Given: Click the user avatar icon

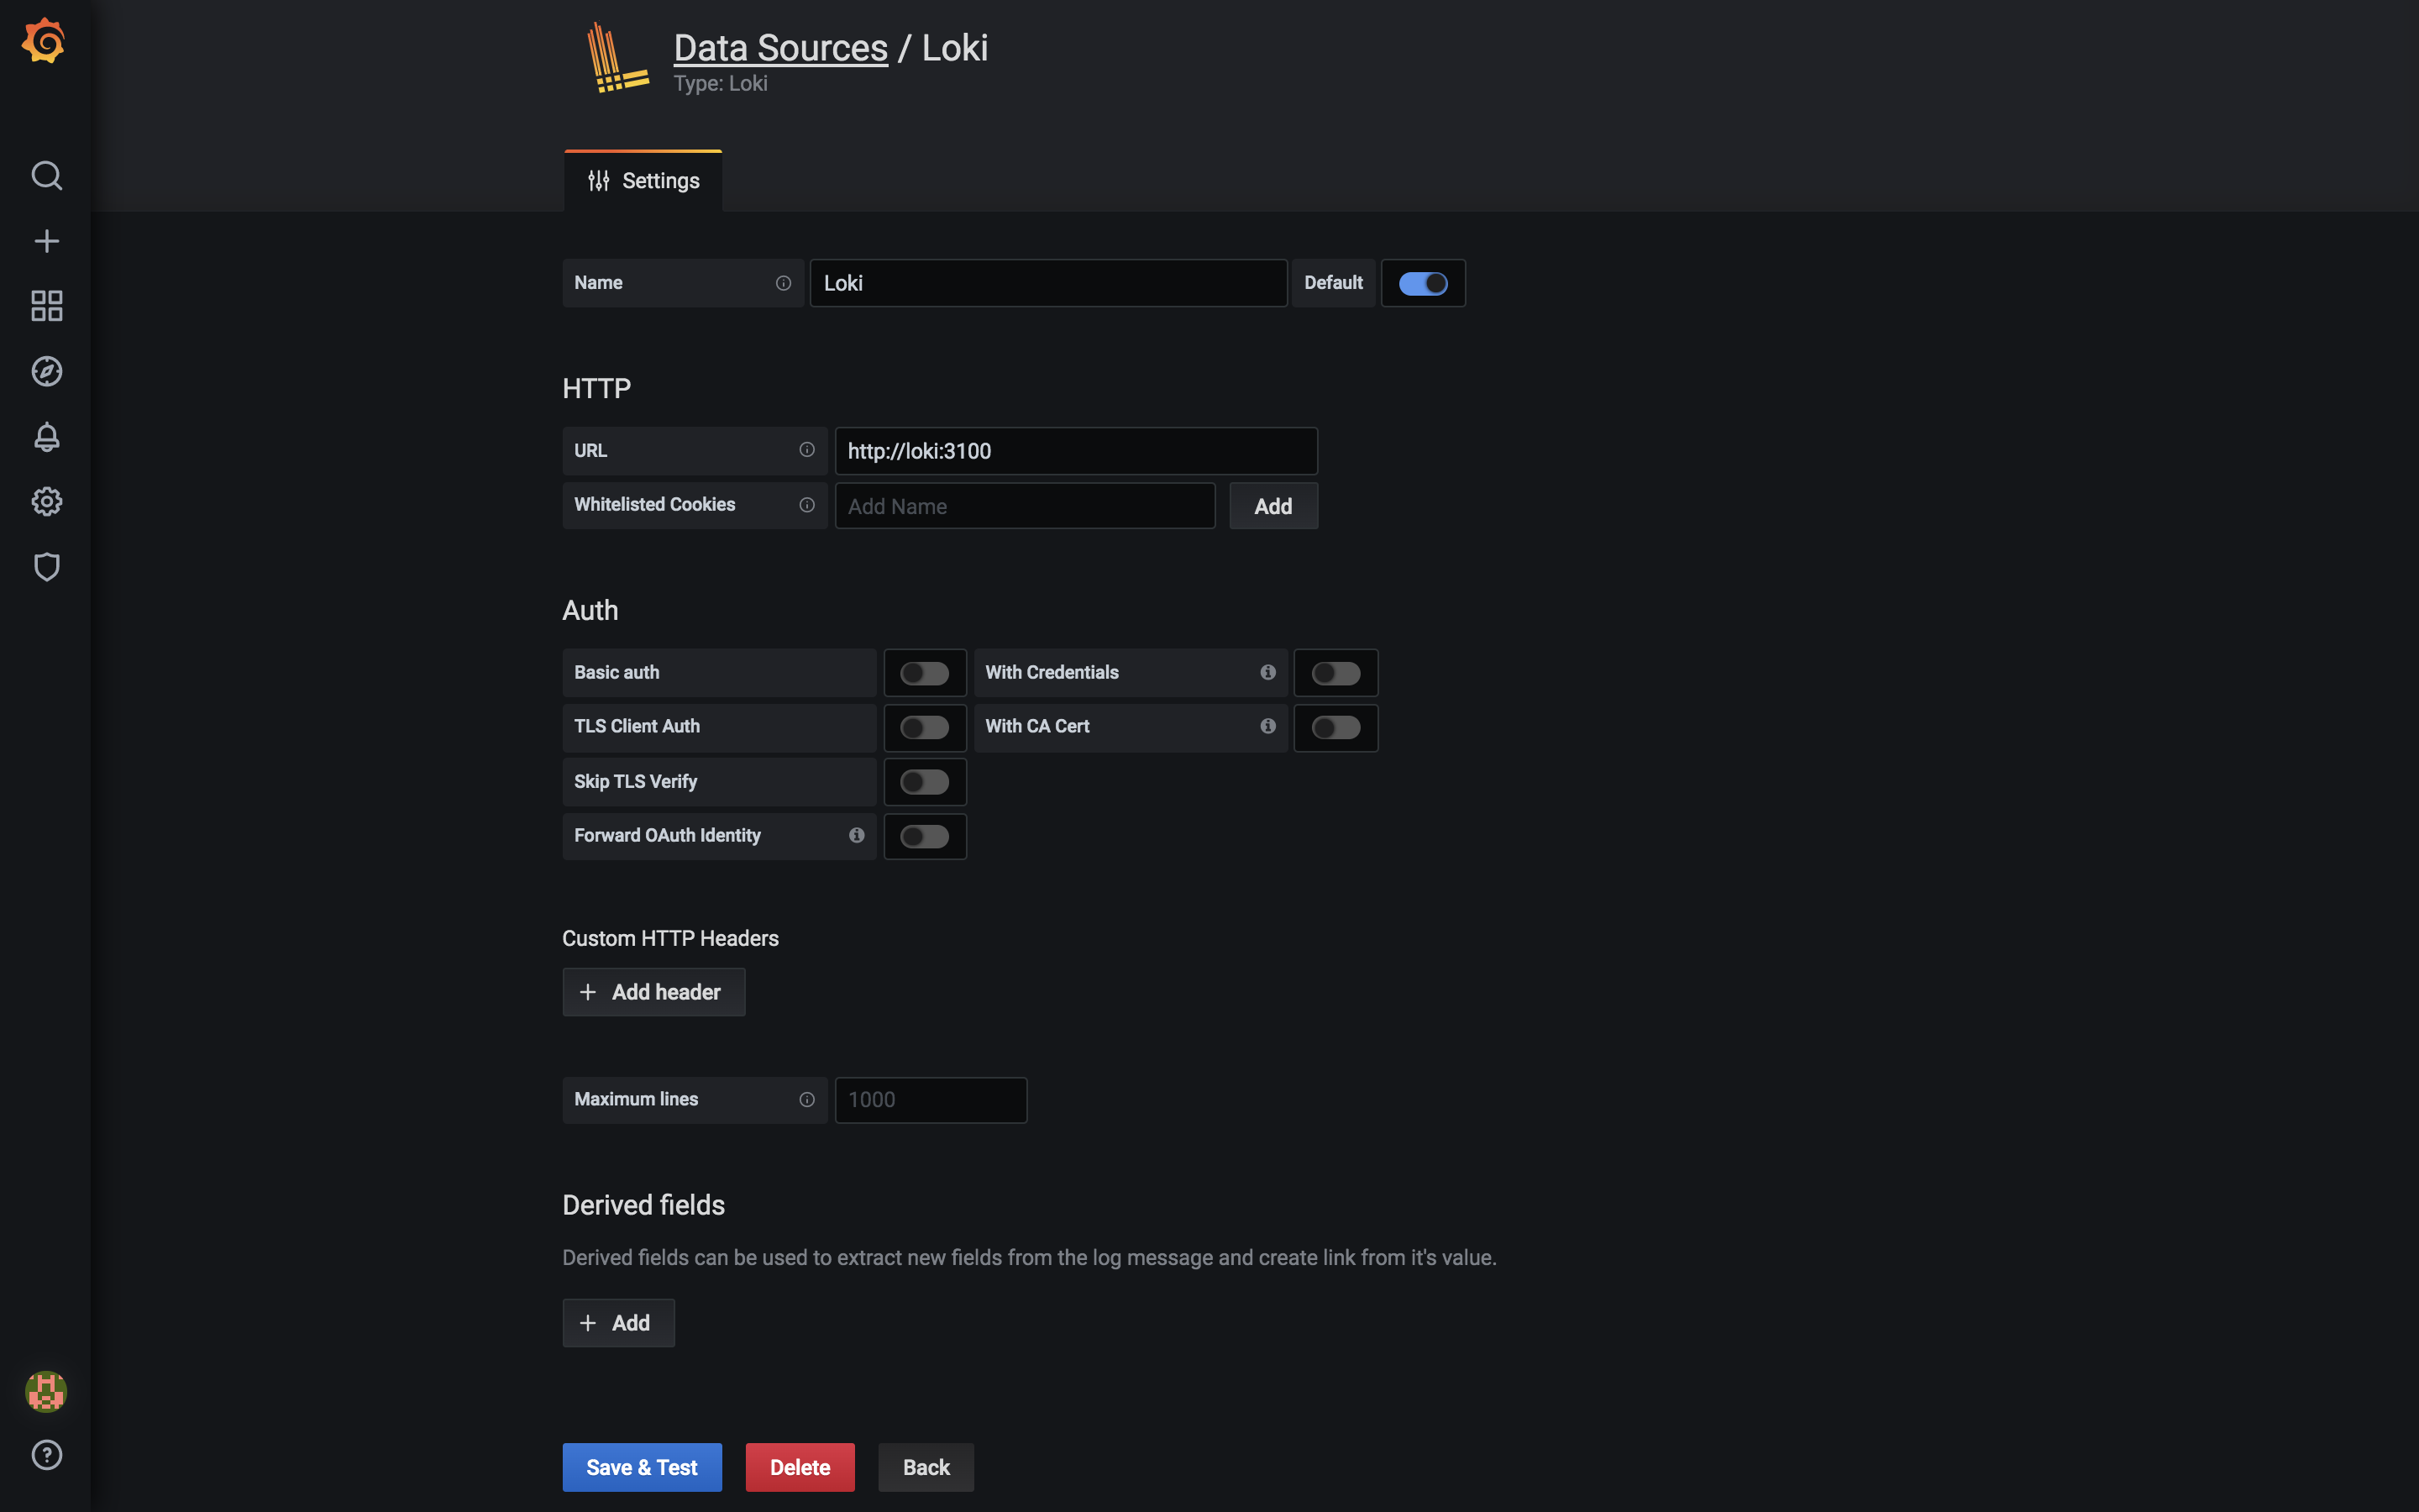Looking at the screenshot, I should [46, 1391].
